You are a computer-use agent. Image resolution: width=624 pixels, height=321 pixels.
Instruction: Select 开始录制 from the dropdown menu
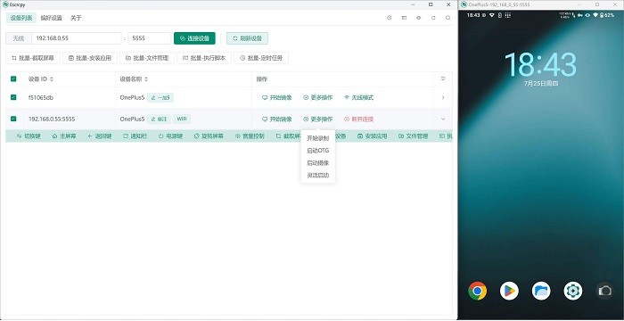pos(318,138)
